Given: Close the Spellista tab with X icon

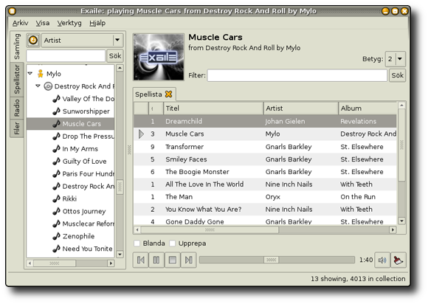Looking at the screenshot, I should click(x=169, y=94).
